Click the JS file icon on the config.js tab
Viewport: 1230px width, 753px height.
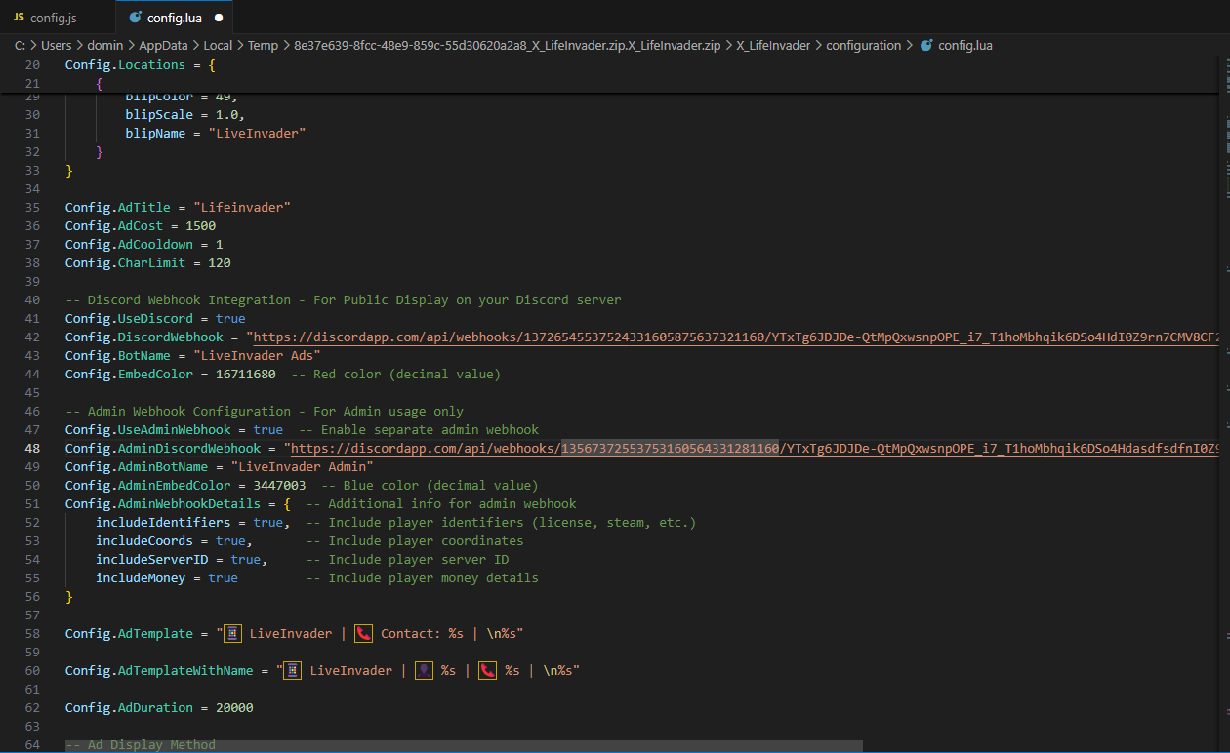pos(19,18)
